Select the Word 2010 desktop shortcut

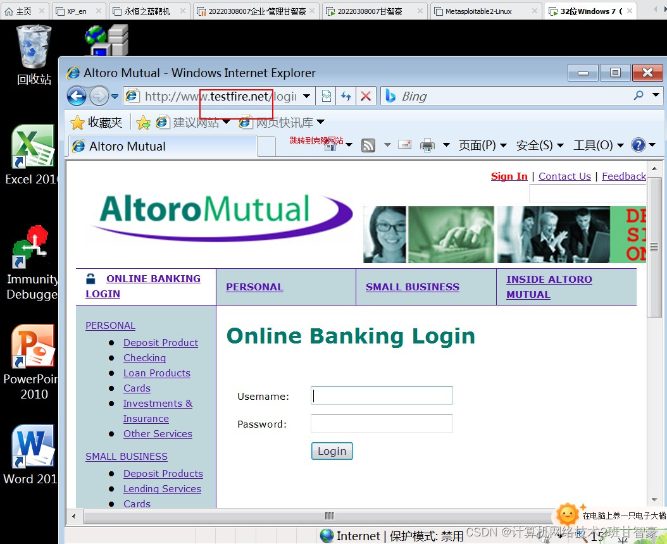click(31, 455)
